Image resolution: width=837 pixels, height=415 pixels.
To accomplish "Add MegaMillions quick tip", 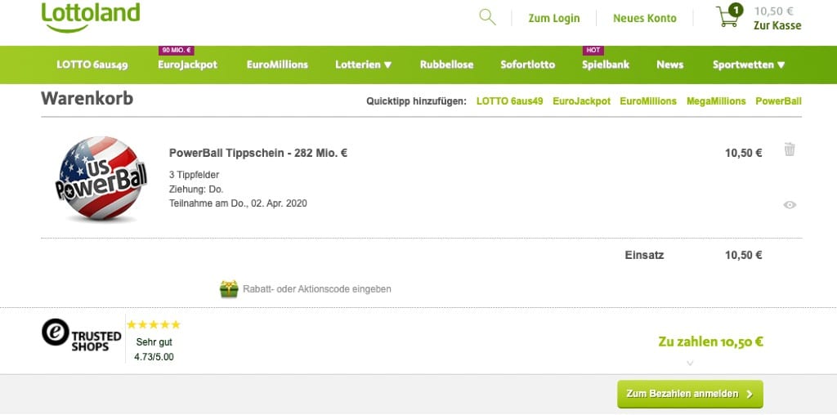I will pos(716,101).
